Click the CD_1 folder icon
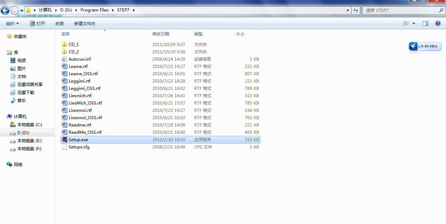This screenshot has height=224, width=446. click(x=64, y=45)
